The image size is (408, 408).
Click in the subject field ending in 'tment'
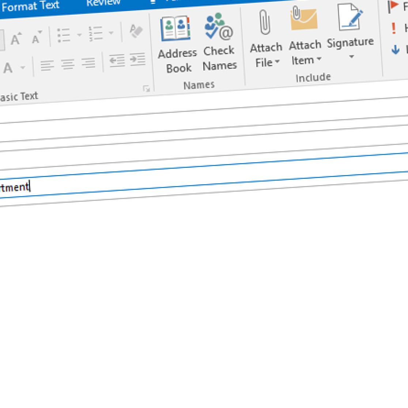coord(204,175)
